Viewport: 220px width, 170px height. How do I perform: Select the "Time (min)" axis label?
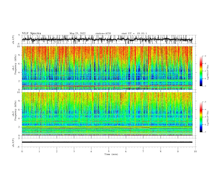[111, 154]
